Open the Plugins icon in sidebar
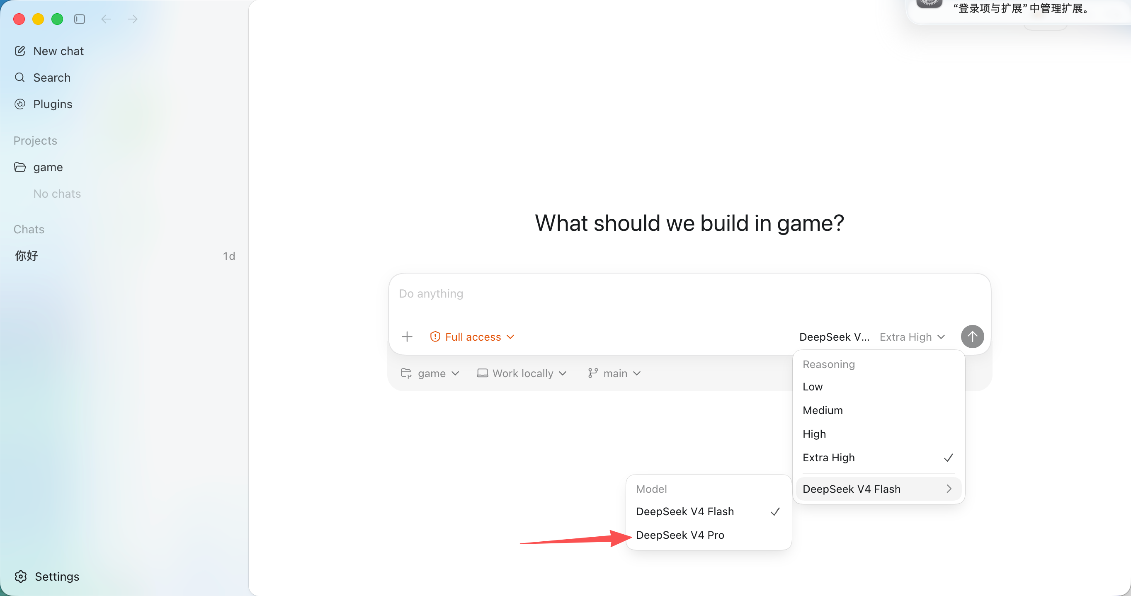The width and height of the screenshot is (1131, 596). (x=20, y=104)
